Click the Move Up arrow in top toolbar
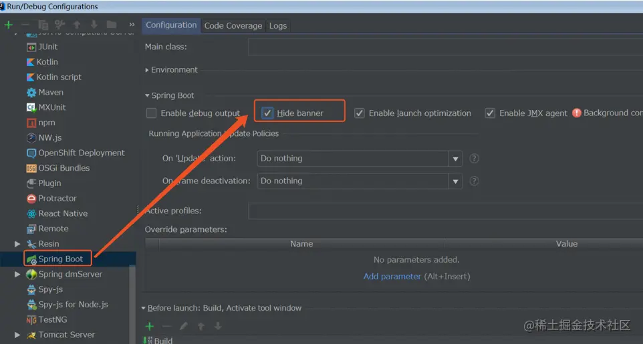Screen dimensions: 643x344 point(77,25)
